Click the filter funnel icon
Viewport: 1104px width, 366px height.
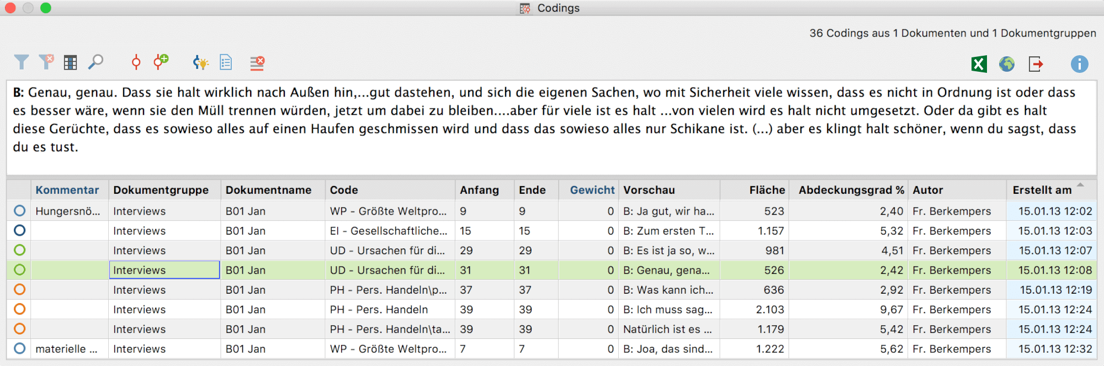[21, 62]
